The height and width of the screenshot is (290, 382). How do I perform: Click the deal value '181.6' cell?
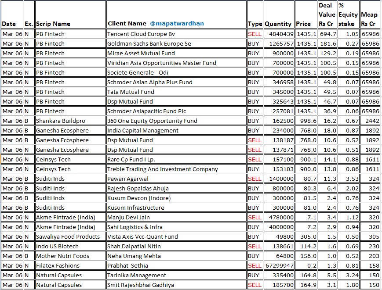(x=327, y=43)
